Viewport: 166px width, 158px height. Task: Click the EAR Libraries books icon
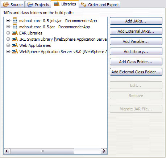click(x=15, y=33)
